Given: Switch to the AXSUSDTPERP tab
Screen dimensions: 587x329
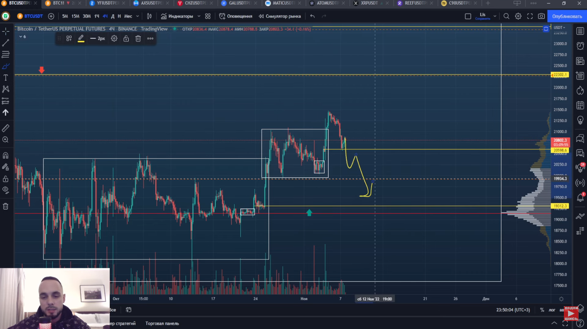Looking at the screenshot, I should point(152,3).
